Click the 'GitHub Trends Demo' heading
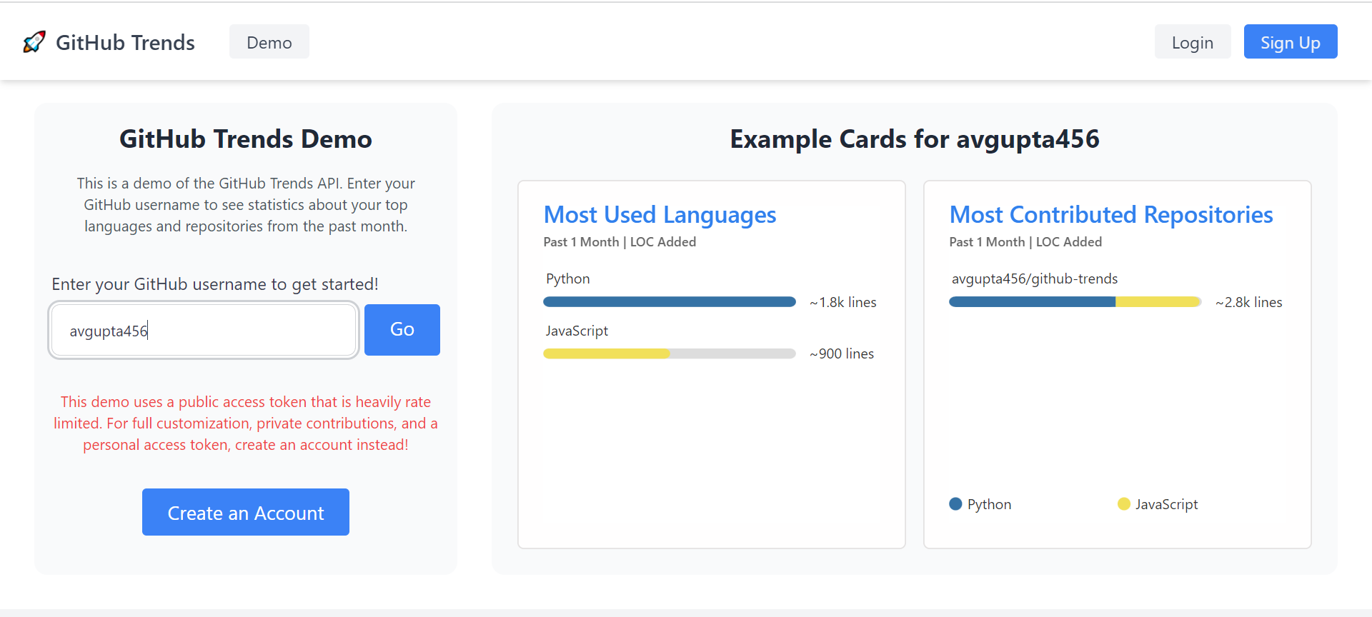 coord(246,139)
